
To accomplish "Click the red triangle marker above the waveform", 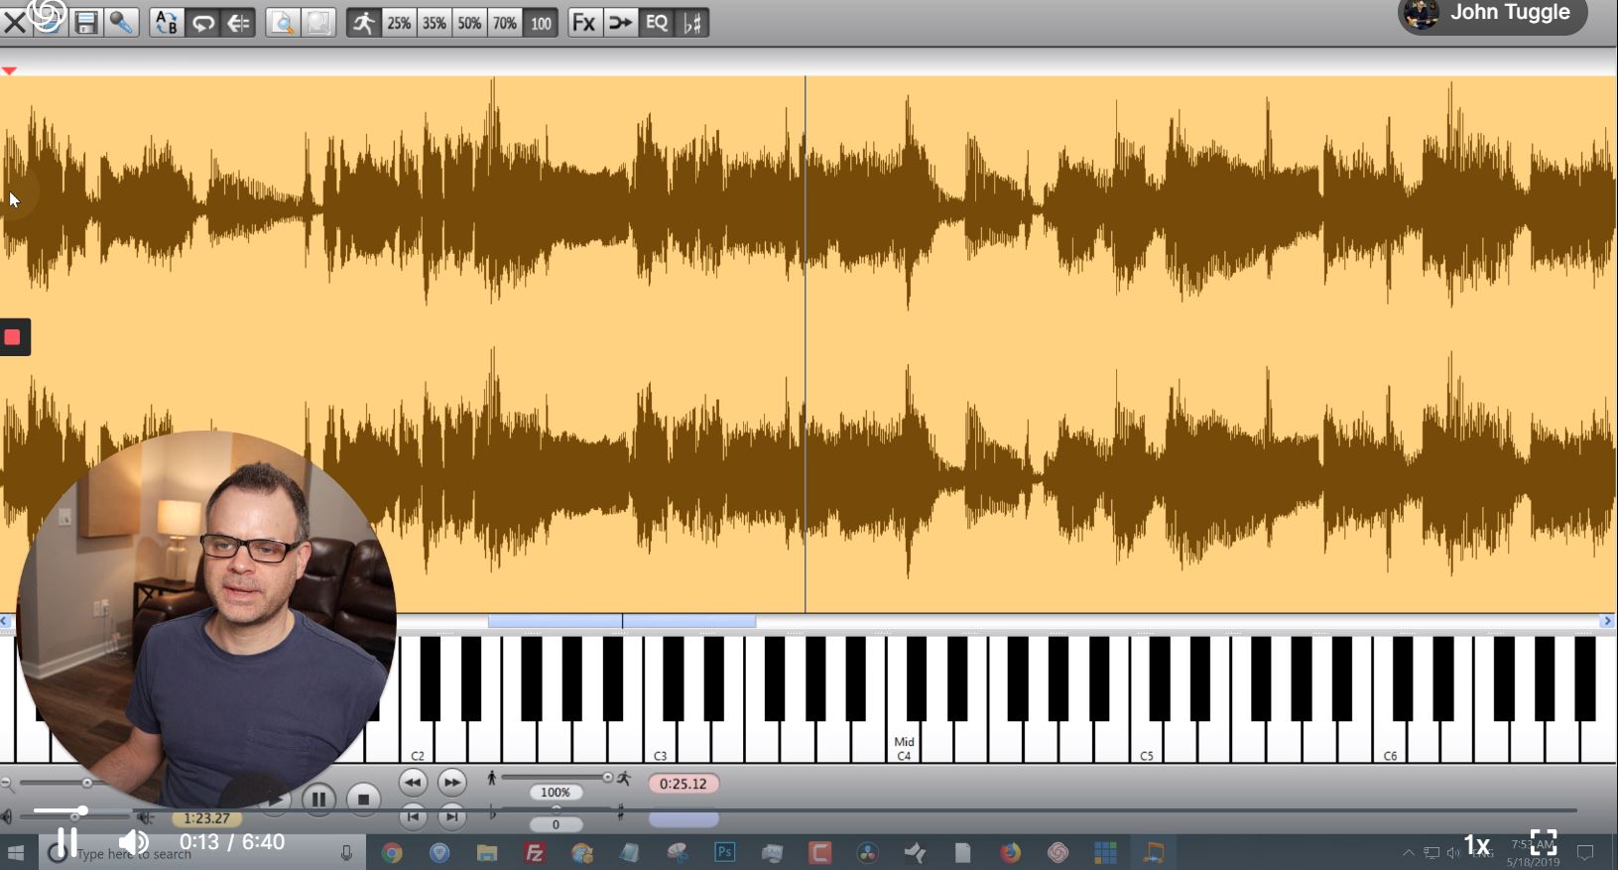I will [9, 70].
